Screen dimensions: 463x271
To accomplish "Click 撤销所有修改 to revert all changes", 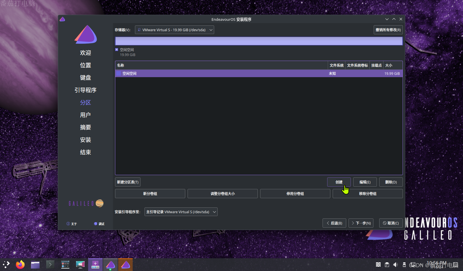I will click(x=388, y=30).
